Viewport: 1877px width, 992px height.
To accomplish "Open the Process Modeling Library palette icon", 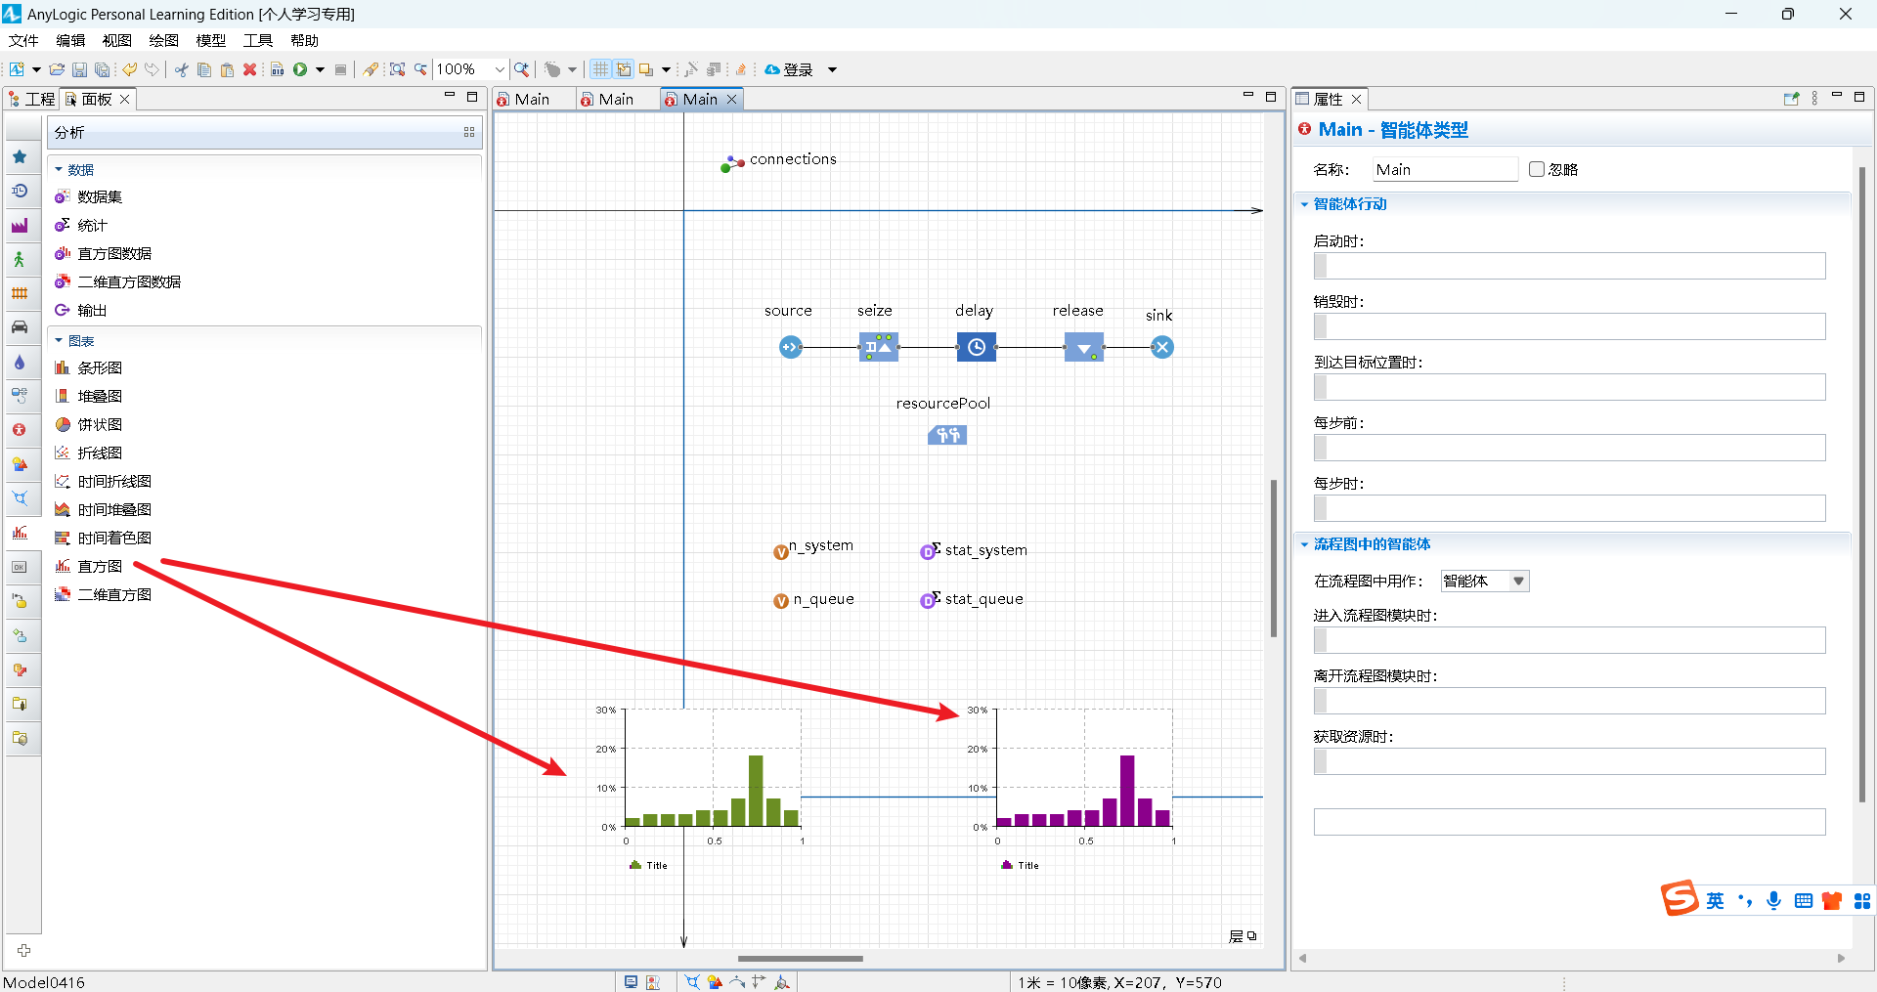I will click(20, 191).
